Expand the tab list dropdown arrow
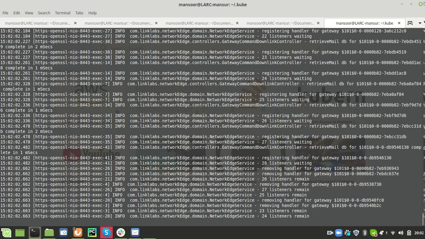425x239 pixels. coord(420,23)
